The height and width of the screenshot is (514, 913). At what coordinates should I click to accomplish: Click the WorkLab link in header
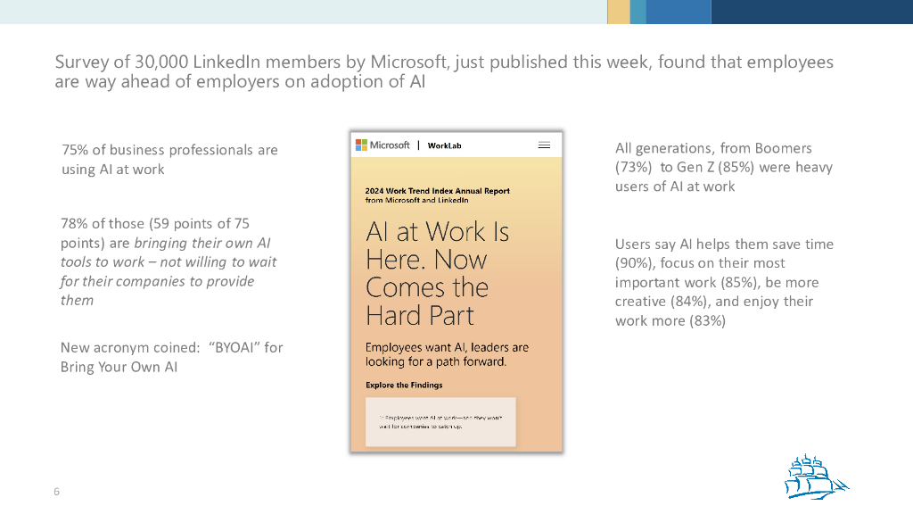point(444,145)
